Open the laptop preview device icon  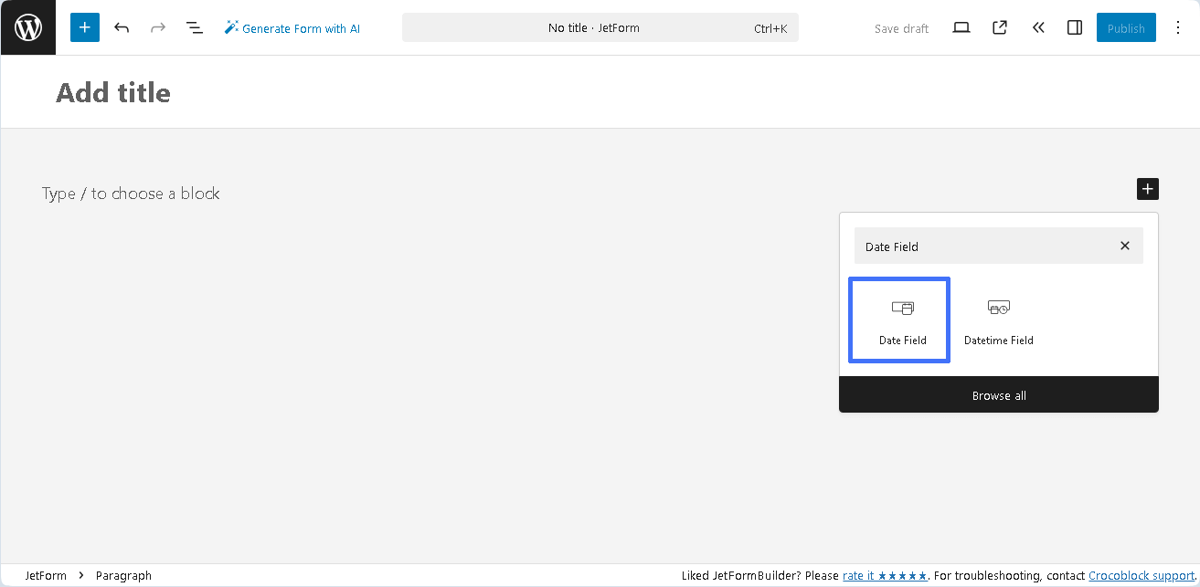point(961,27)
